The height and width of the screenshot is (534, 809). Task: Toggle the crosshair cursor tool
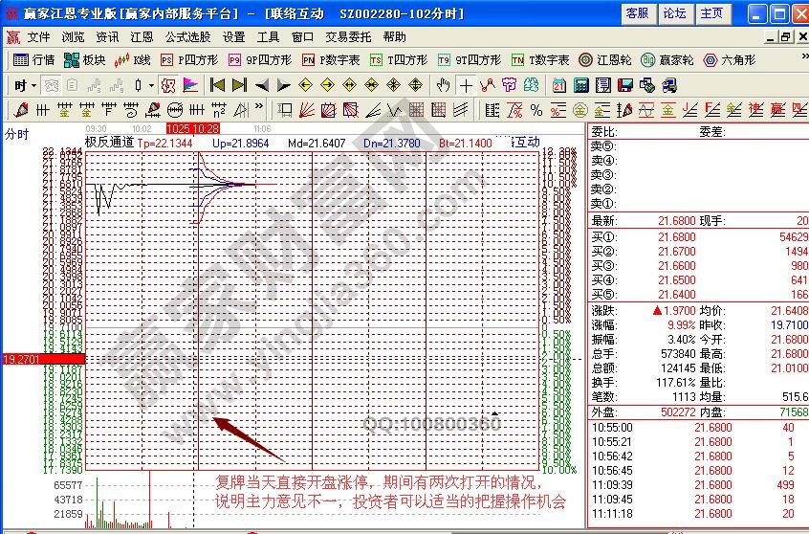466,85
